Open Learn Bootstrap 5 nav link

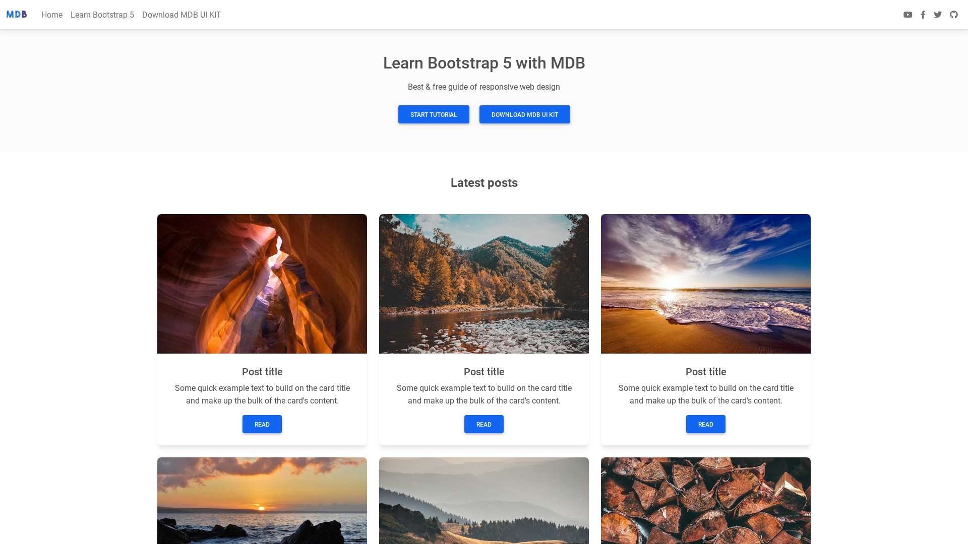click(102, 15)
